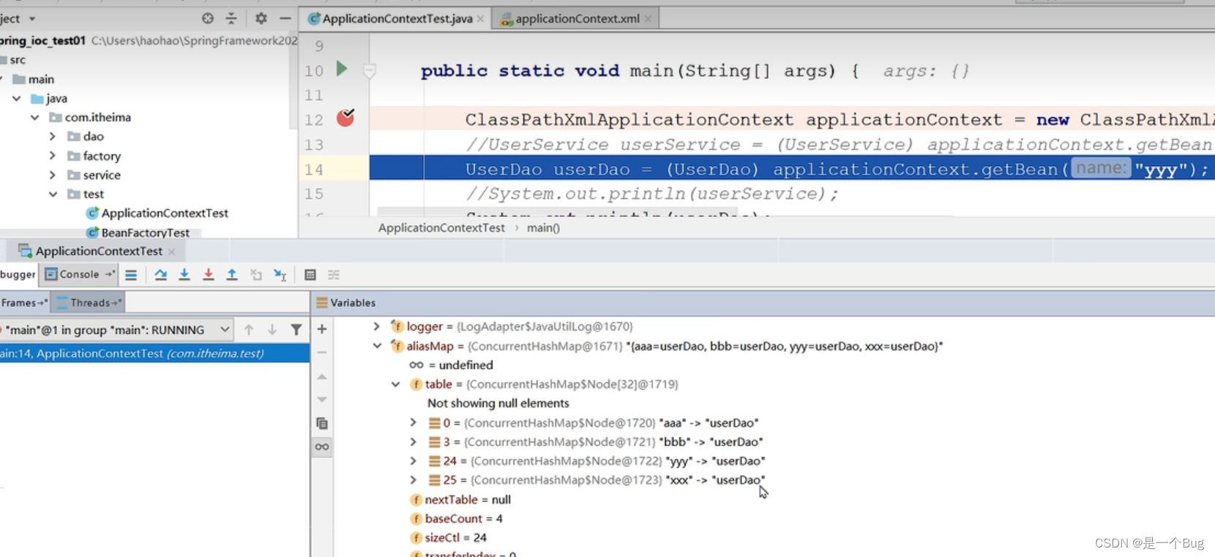The height and width of the screenshot is (557, 1215).
Task: Click the main() breadcrumb link
Action: tap(543, 228)
